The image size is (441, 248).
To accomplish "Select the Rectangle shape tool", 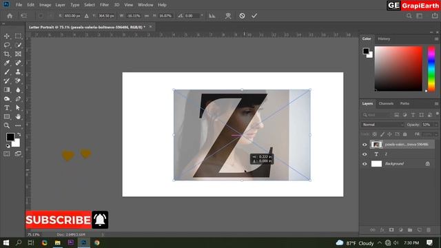I will (x=7, y=116).
